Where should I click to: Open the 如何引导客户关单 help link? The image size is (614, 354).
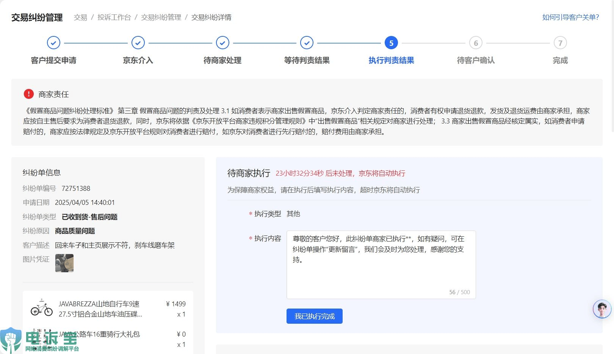tap(570, 17)
